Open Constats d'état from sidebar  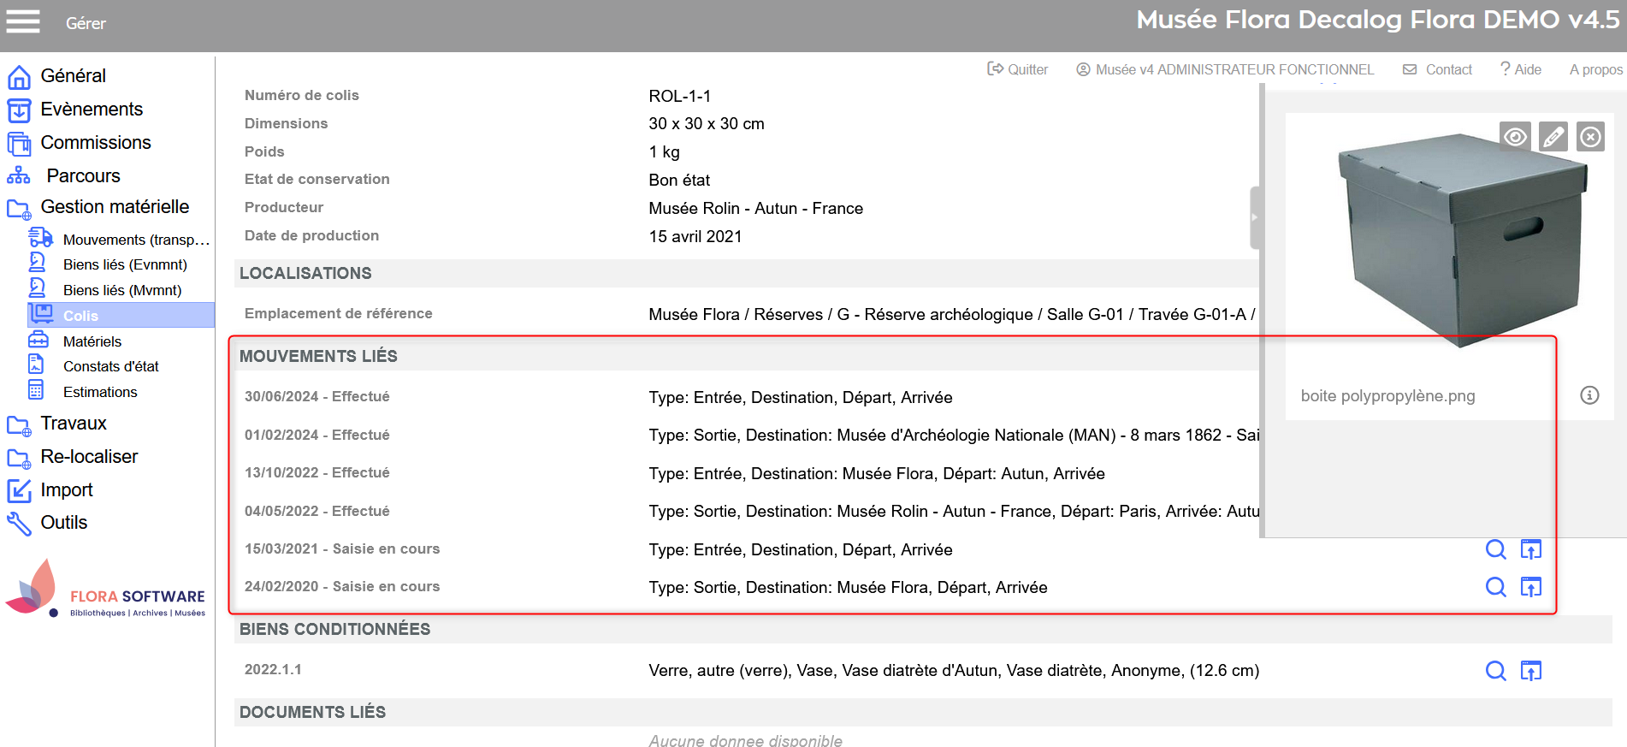[110, 366]
